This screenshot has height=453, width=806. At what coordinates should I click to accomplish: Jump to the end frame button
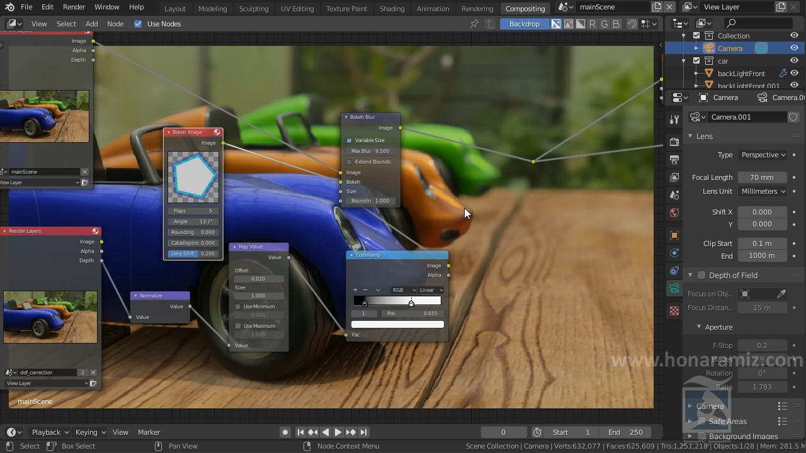coord(363,432)
